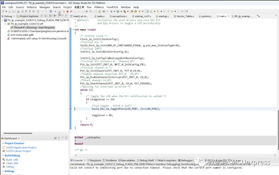Click the Disconnect debug icon

(x=71, y=11)
